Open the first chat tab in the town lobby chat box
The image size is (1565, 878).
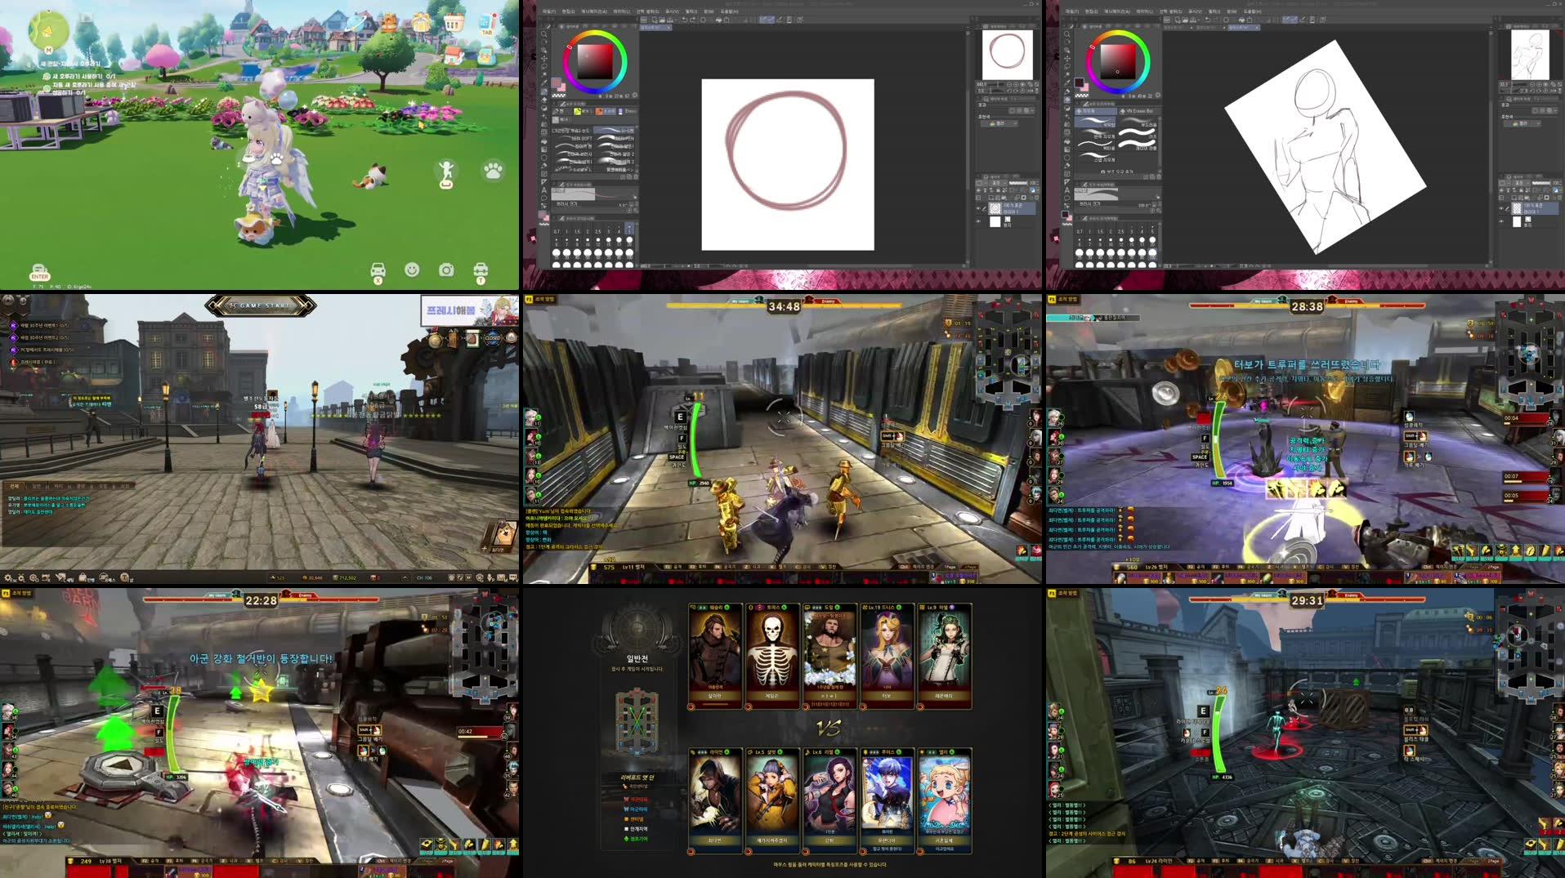[14, 486]
